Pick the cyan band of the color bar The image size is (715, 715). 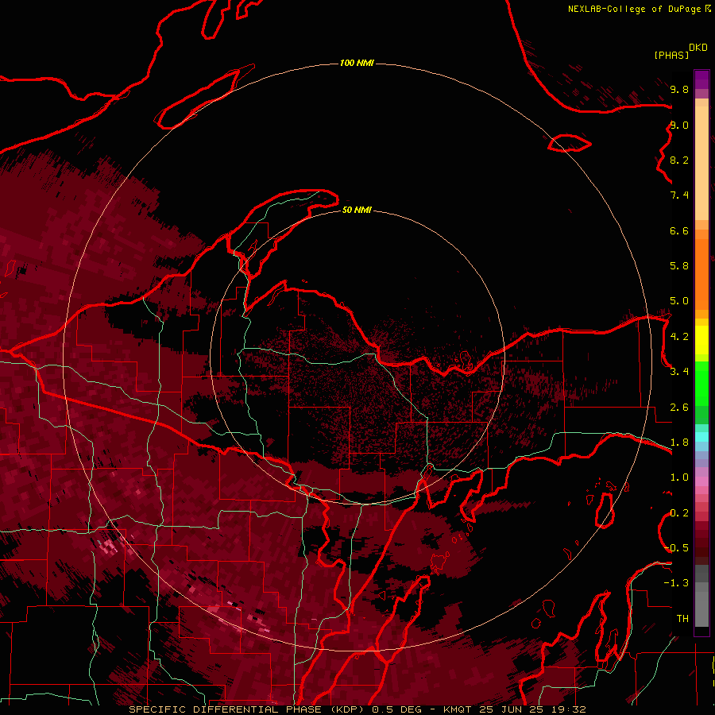(701, 437)
